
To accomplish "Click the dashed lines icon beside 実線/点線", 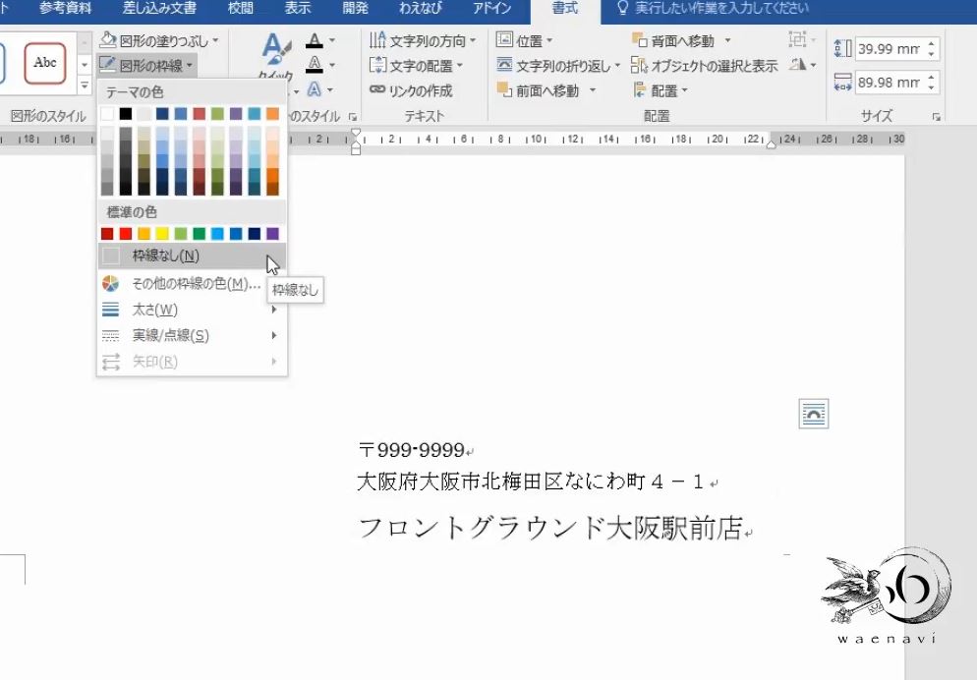I will pyautogui.click(x=110, y=336).
